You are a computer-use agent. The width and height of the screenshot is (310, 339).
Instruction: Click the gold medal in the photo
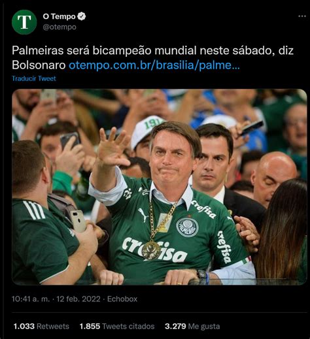point(151,250)
